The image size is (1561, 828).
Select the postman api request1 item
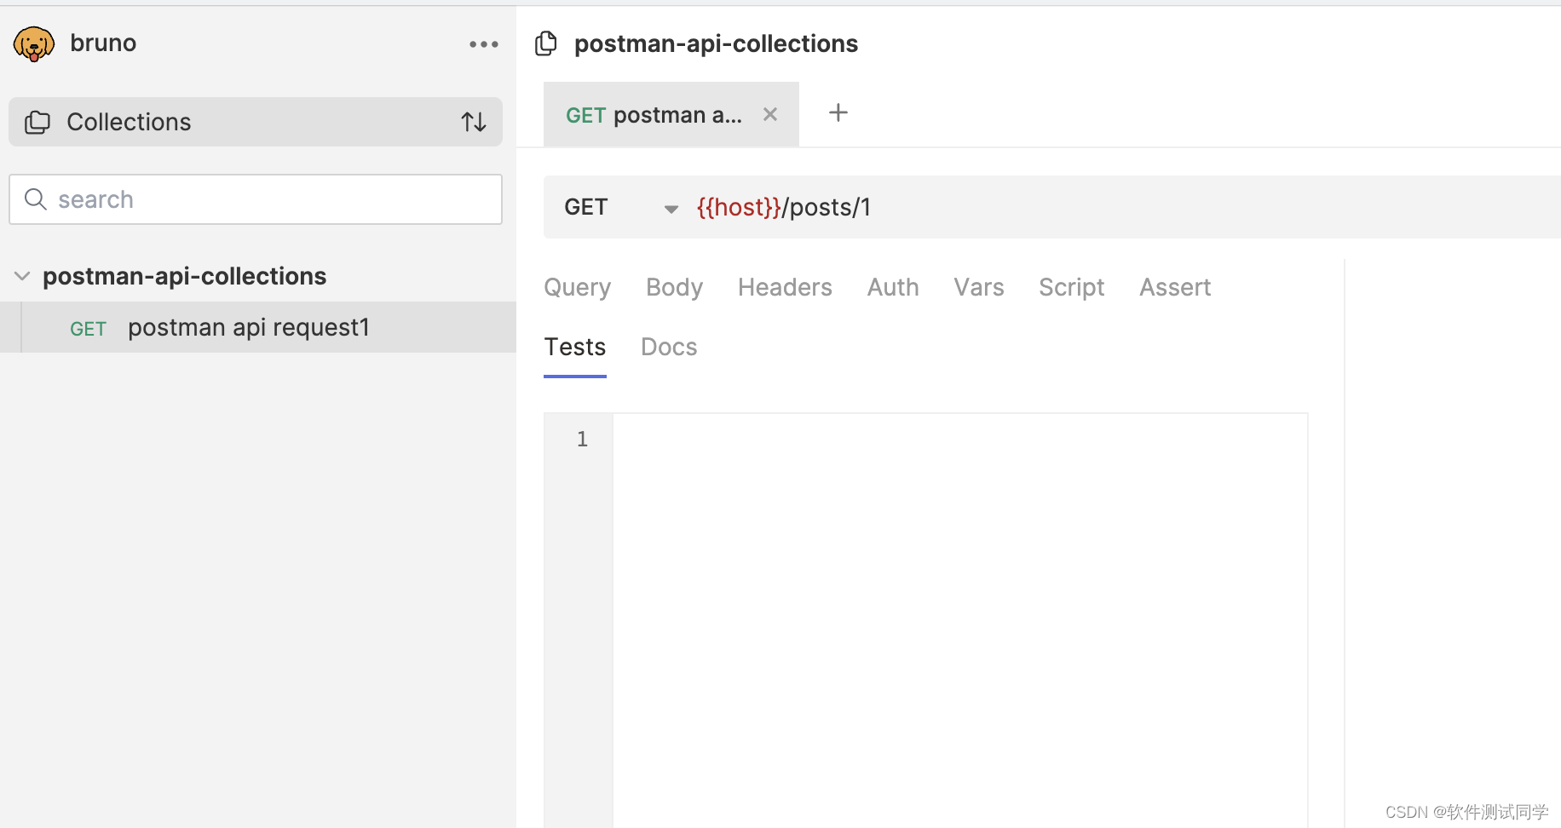258,327
